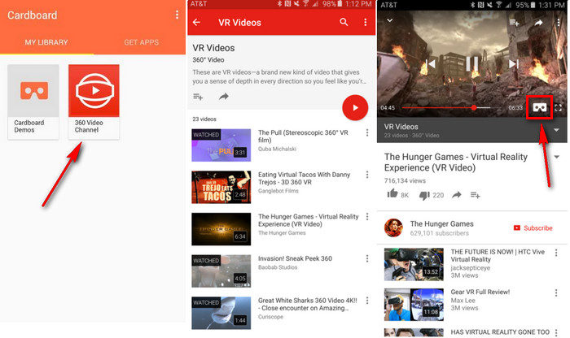Switch to the GET APPS tab
This screenshot has height=338, width=570.
[141, 42]
